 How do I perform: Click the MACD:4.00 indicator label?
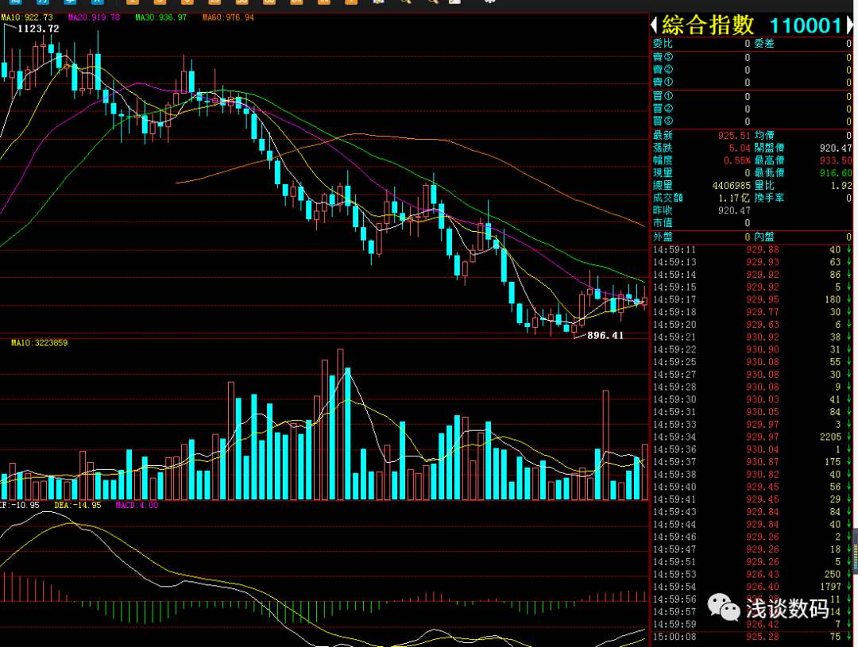[x=137, y=505]
